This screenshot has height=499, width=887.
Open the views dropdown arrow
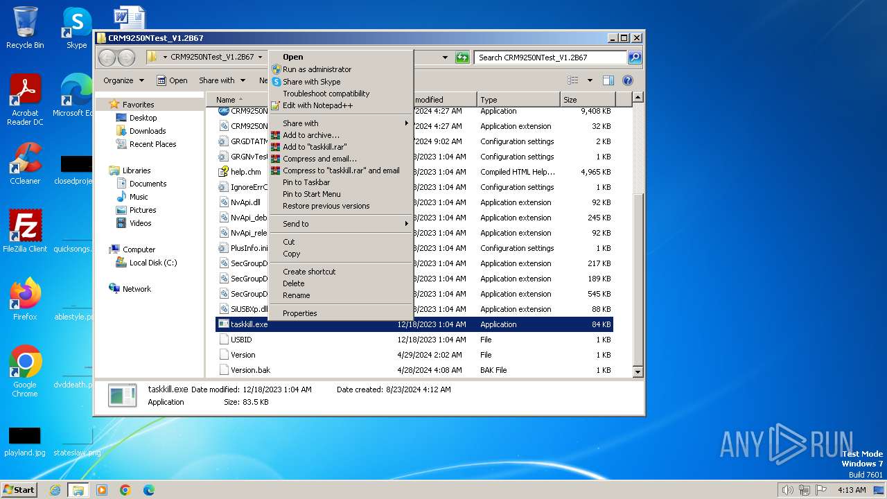590,80
